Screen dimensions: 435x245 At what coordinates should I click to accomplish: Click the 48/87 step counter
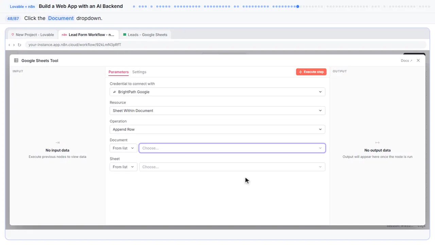13,18
